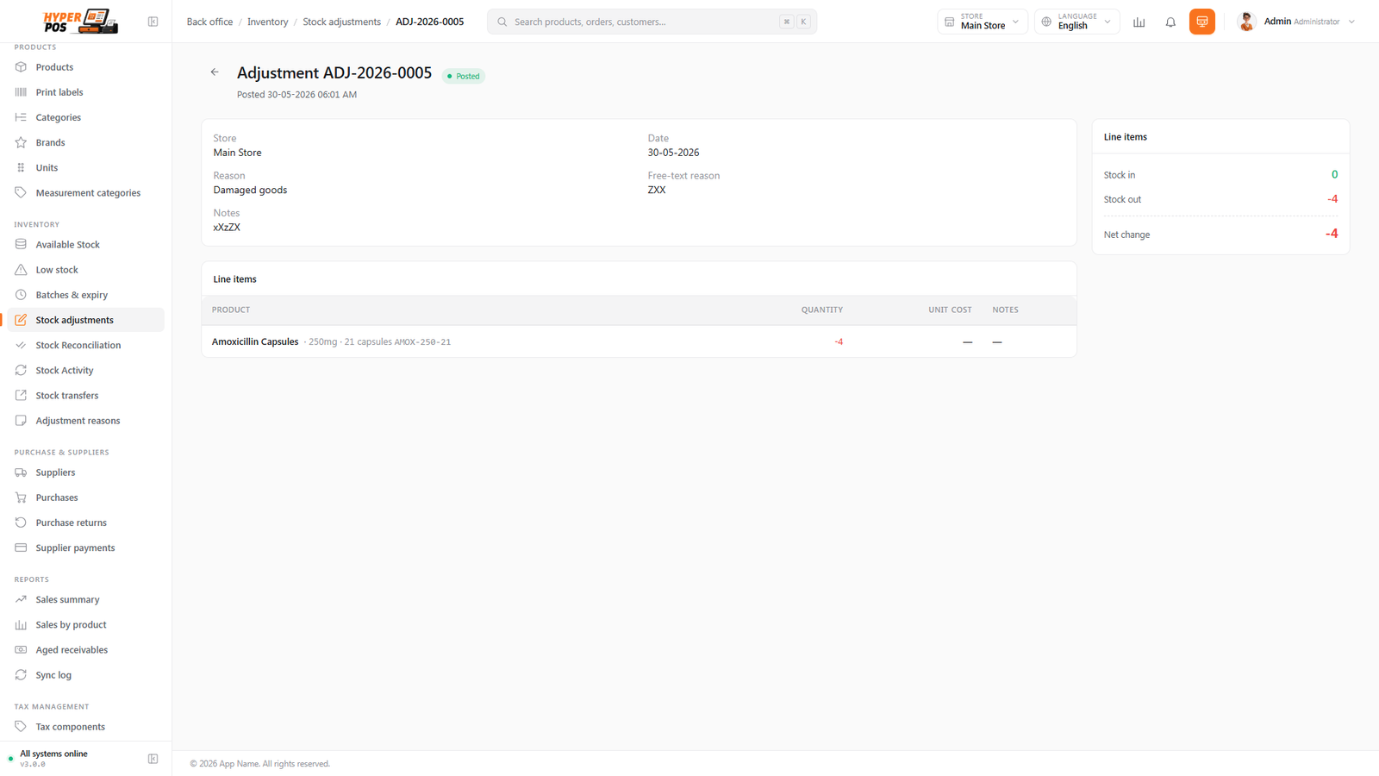Click the Admin avatar picture
1379x776 pixels.
pyautogui.click(x=1246, y=22)
